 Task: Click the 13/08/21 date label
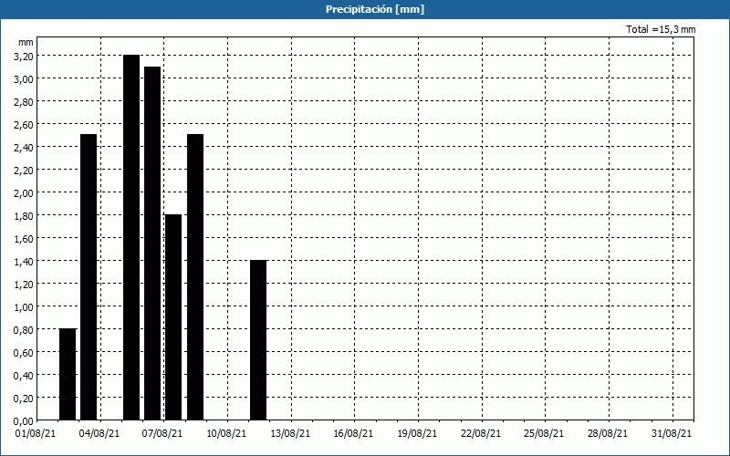(x=290, y=434)
